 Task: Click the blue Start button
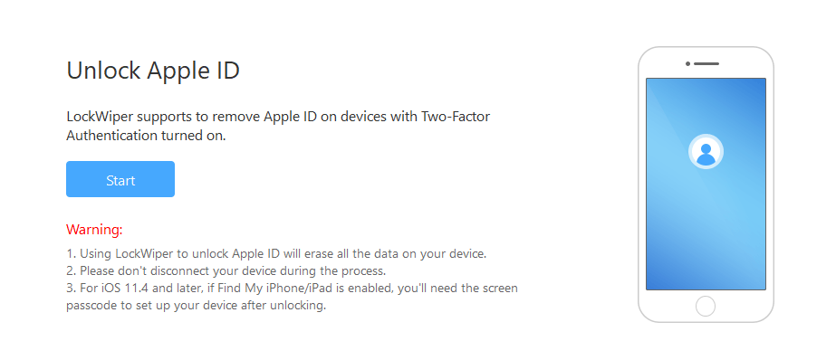tap(120, 179)
